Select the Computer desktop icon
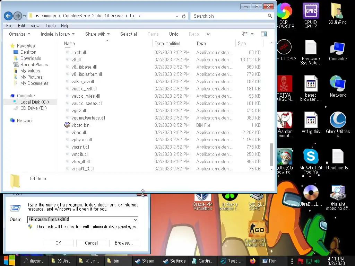This screenshot has height=266, width=355. pyautogui.click(x=338, y=51)
